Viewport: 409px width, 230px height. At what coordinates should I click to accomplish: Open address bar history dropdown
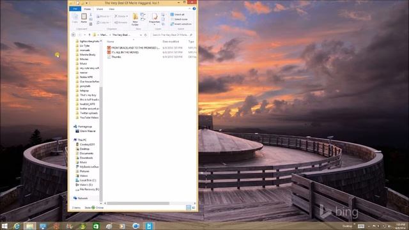[141, 34]
